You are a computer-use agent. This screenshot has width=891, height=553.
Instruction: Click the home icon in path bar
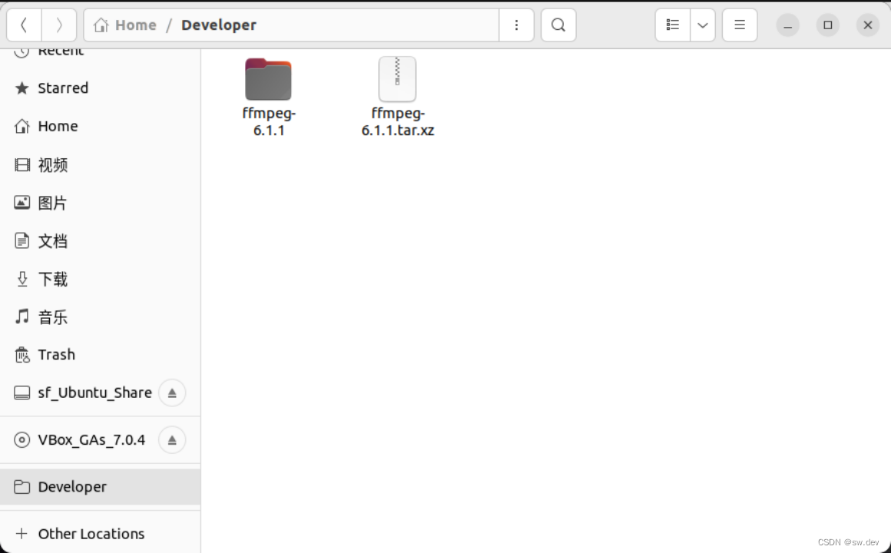(101, 25)
